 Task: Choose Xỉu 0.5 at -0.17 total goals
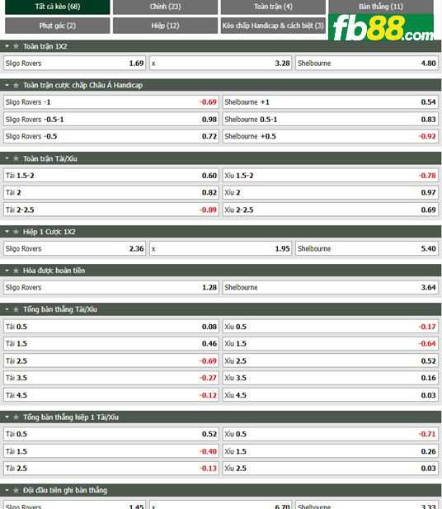click(331, 327)
